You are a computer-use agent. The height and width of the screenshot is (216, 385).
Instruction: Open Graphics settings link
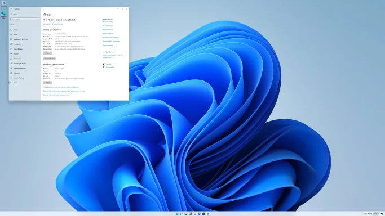point(108,46)
